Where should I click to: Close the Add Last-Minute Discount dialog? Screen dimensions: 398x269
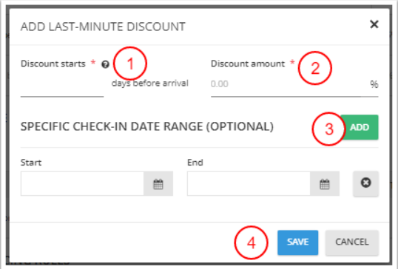(x=374, y=24)
